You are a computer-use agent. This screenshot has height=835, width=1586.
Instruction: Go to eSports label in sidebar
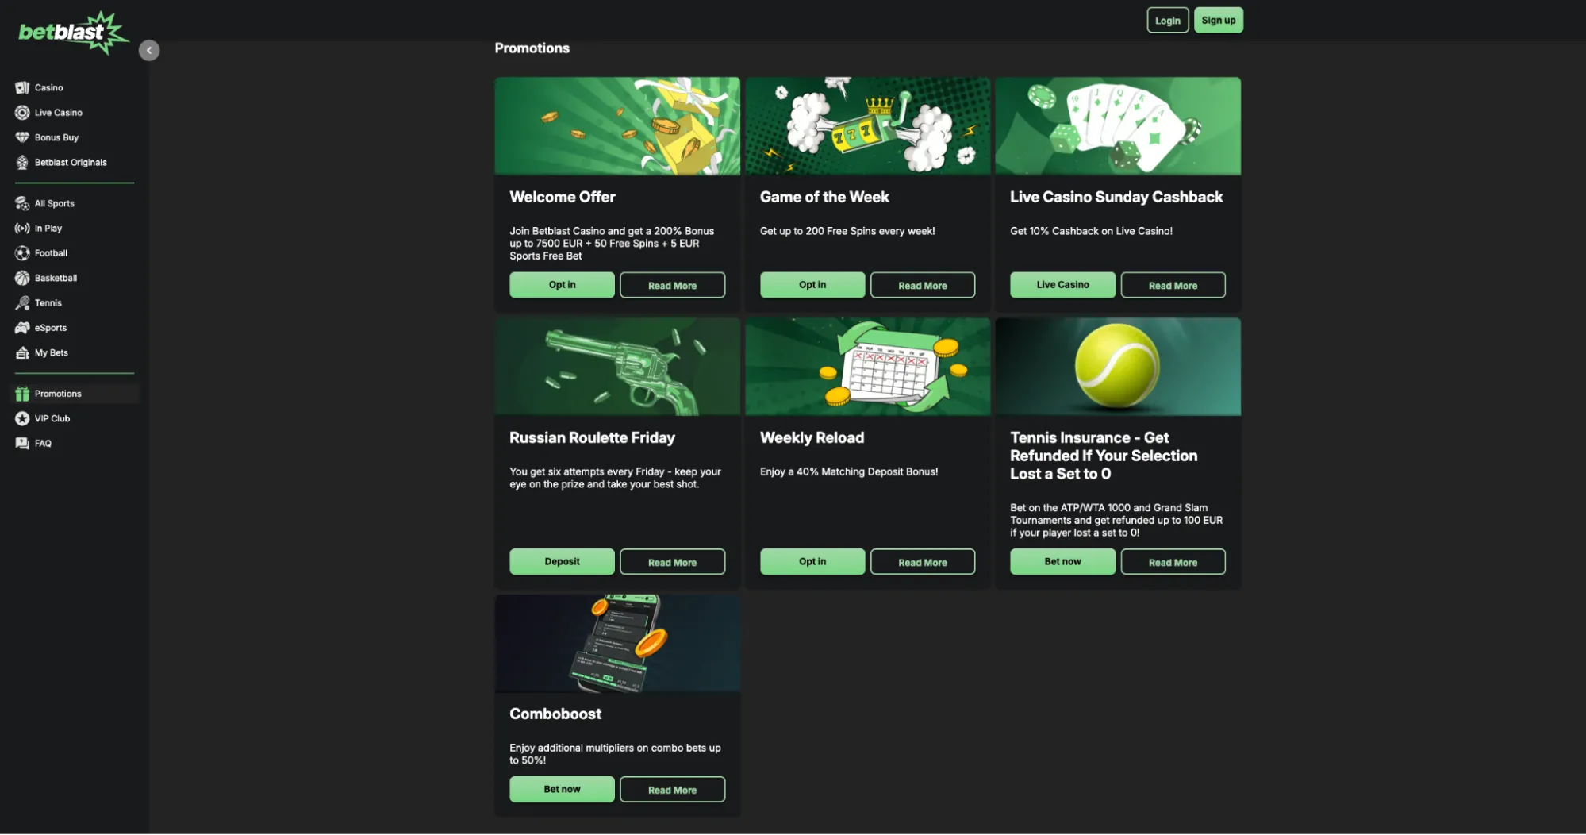click(51, 328)
